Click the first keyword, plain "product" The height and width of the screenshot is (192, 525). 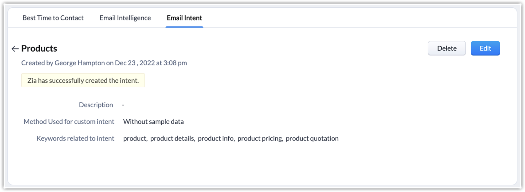pos(135,138)
